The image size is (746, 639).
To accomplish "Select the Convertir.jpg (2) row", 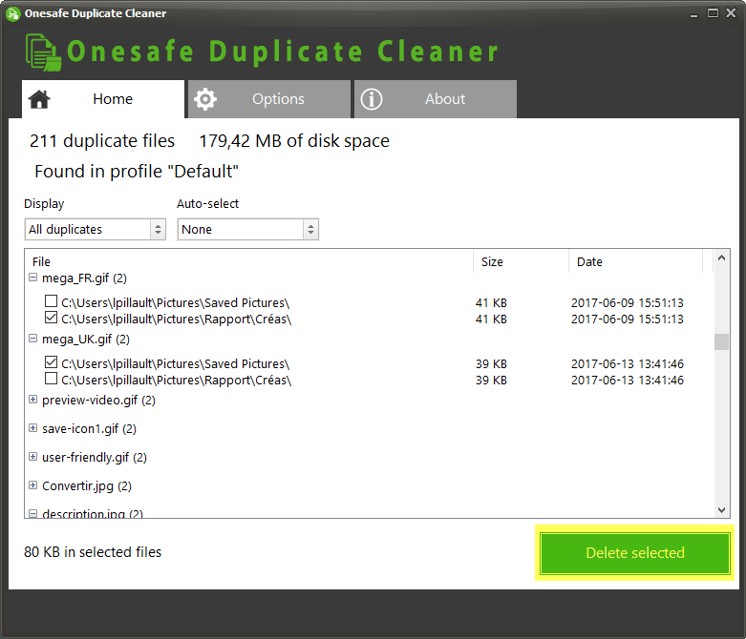I will coord(87,486).
